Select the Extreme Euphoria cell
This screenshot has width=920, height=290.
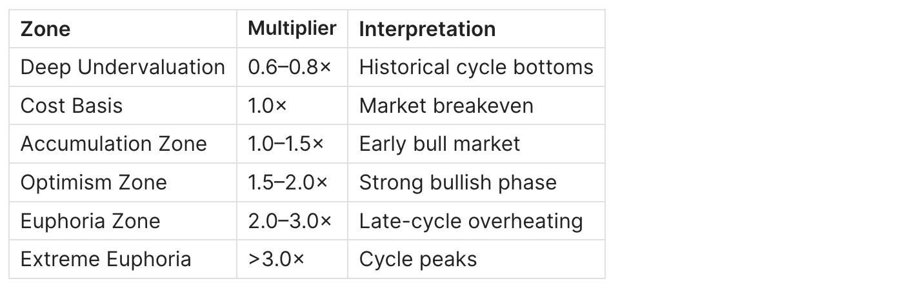pyautogui.click(x=106, y=259)
